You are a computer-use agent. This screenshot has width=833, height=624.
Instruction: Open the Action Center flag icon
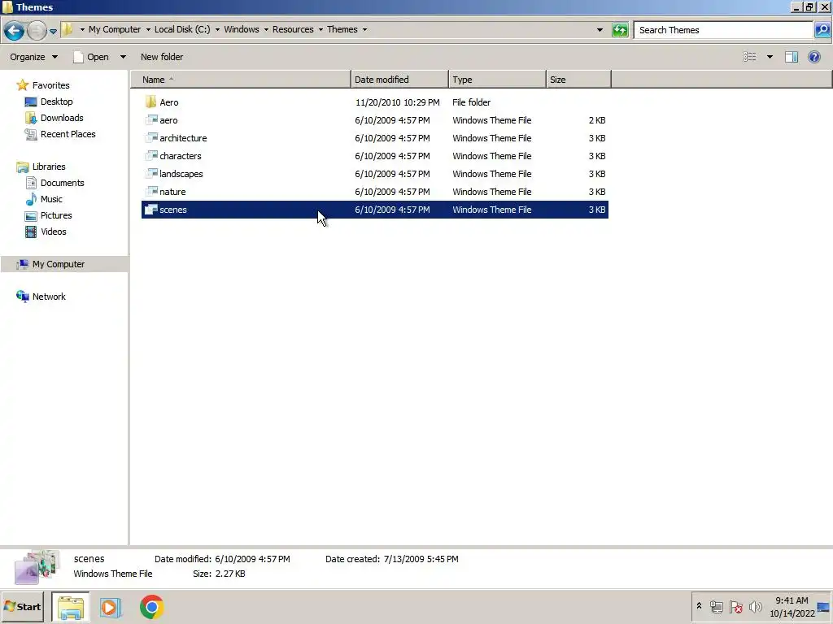click(x=735, y=606)
